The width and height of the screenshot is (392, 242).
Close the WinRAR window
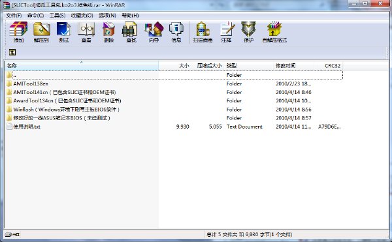[x=380, y=3]
